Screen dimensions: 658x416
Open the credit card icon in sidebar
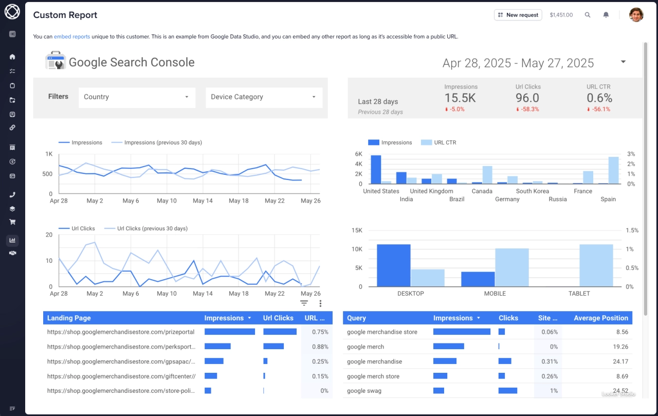[12, 176]
